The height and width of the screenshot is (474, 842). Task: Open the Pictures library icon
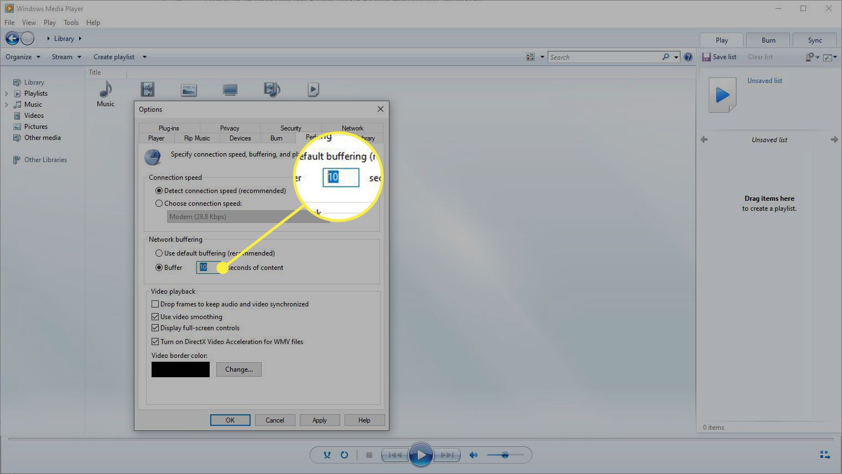189,90
